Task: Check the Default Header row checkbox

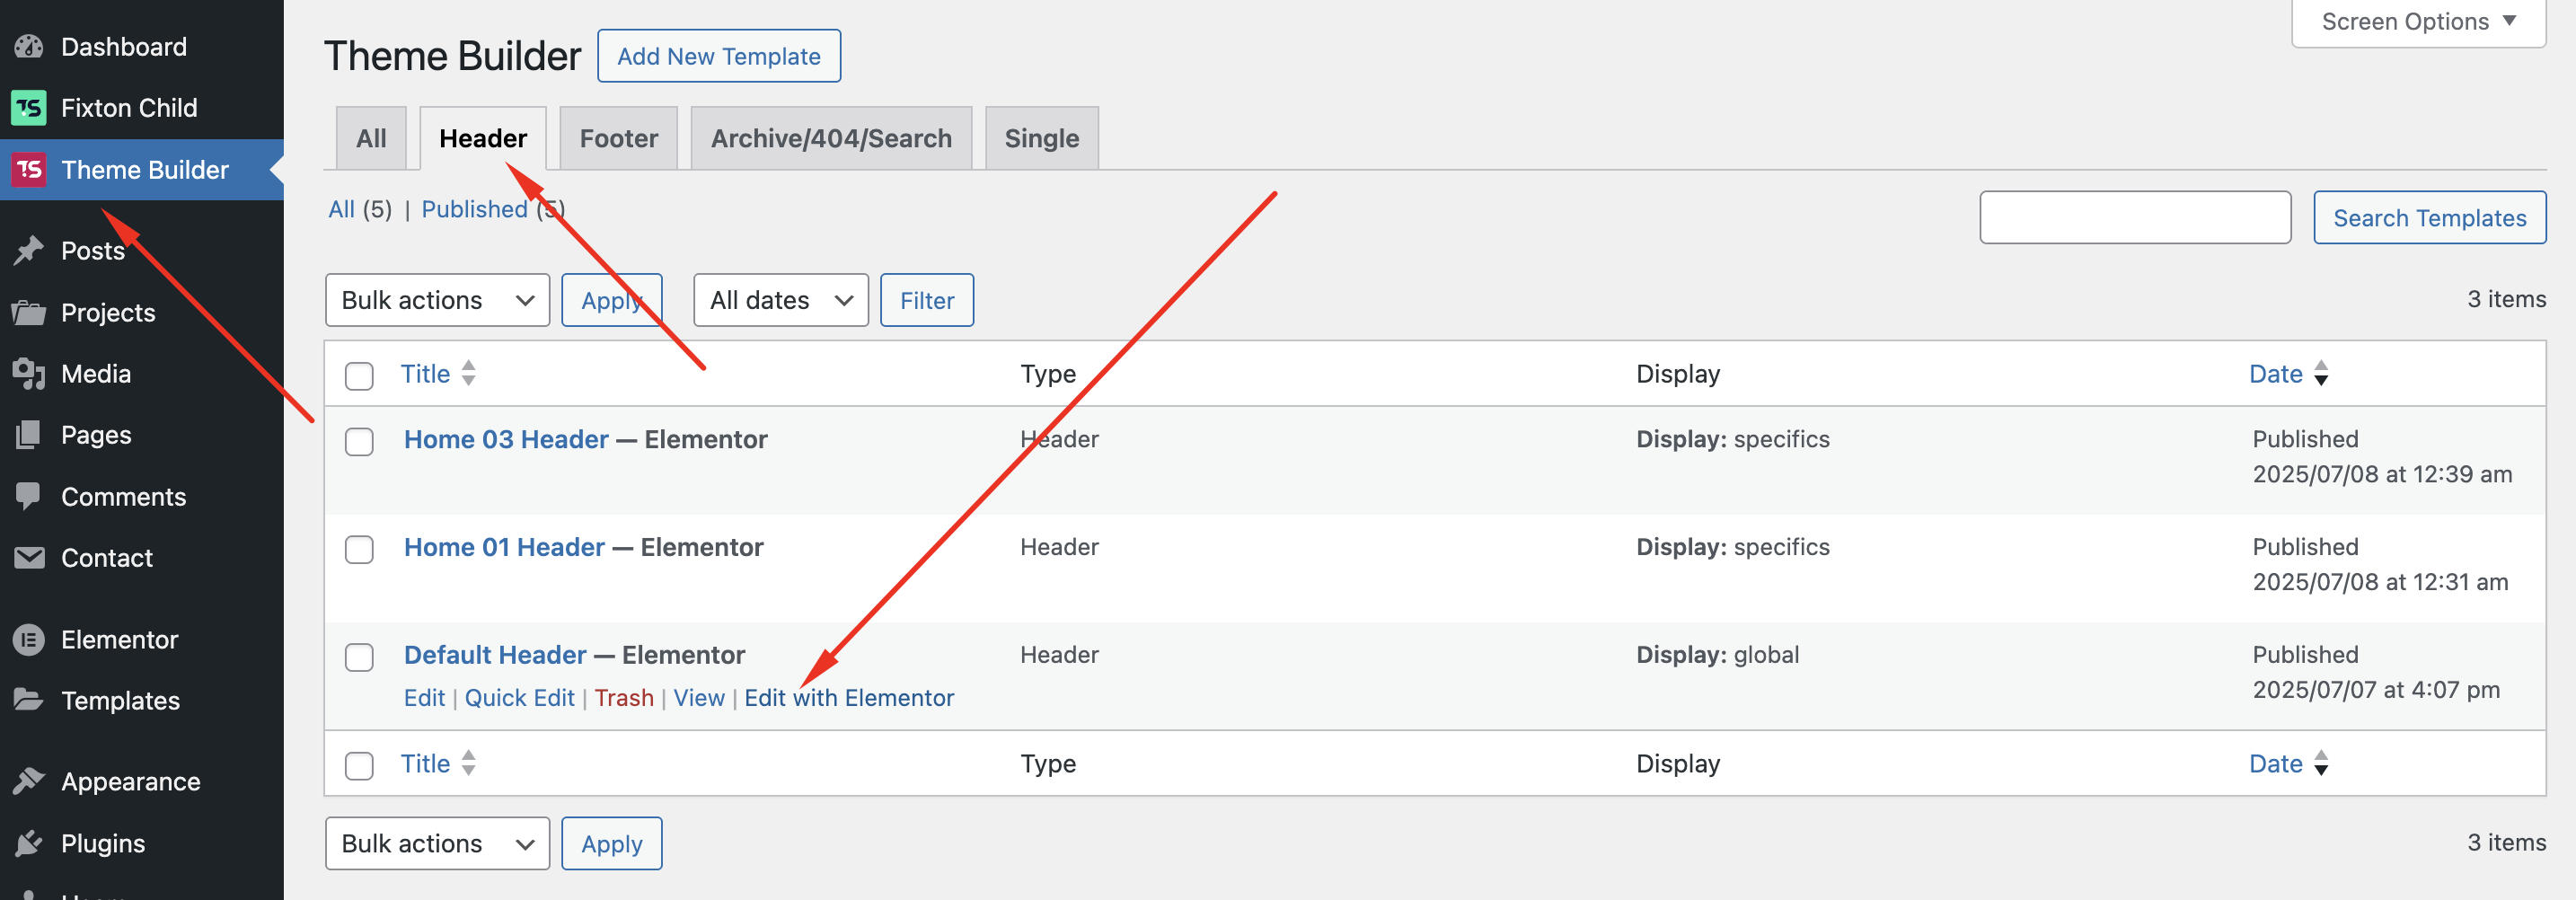Action: click(x=359, y=657)
